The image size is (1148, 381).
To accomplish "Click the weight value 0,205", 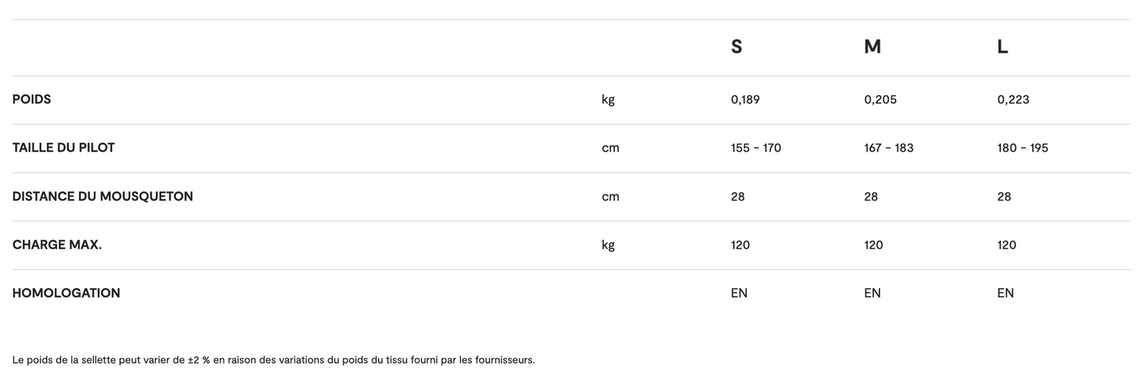I will (x=880, y=99).
